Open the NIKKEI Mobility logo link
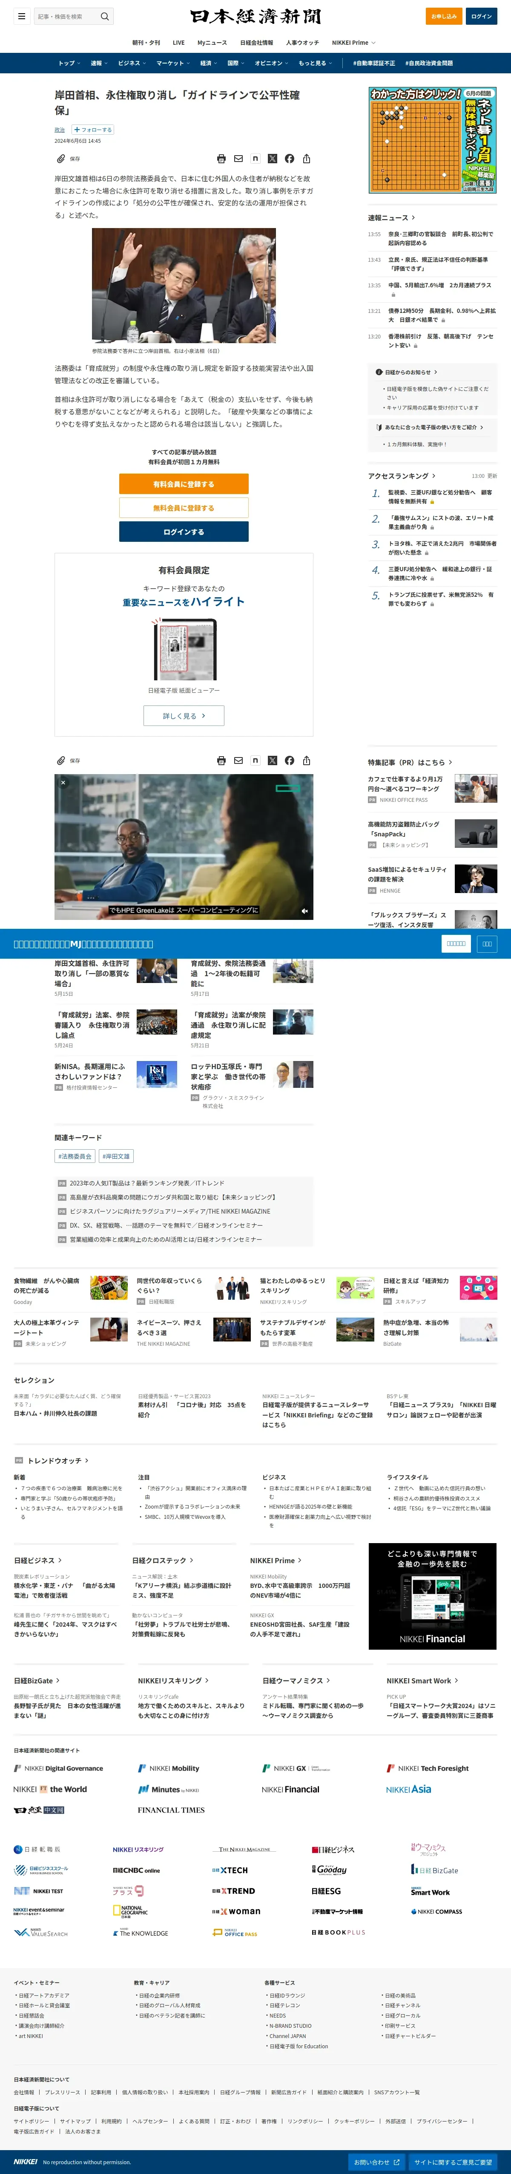This screenshot has height=2174, width=511. point(169,1768)
